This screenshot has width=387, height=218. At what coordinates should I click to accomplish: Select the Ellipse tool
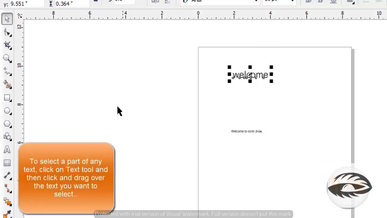pos(7,111)
